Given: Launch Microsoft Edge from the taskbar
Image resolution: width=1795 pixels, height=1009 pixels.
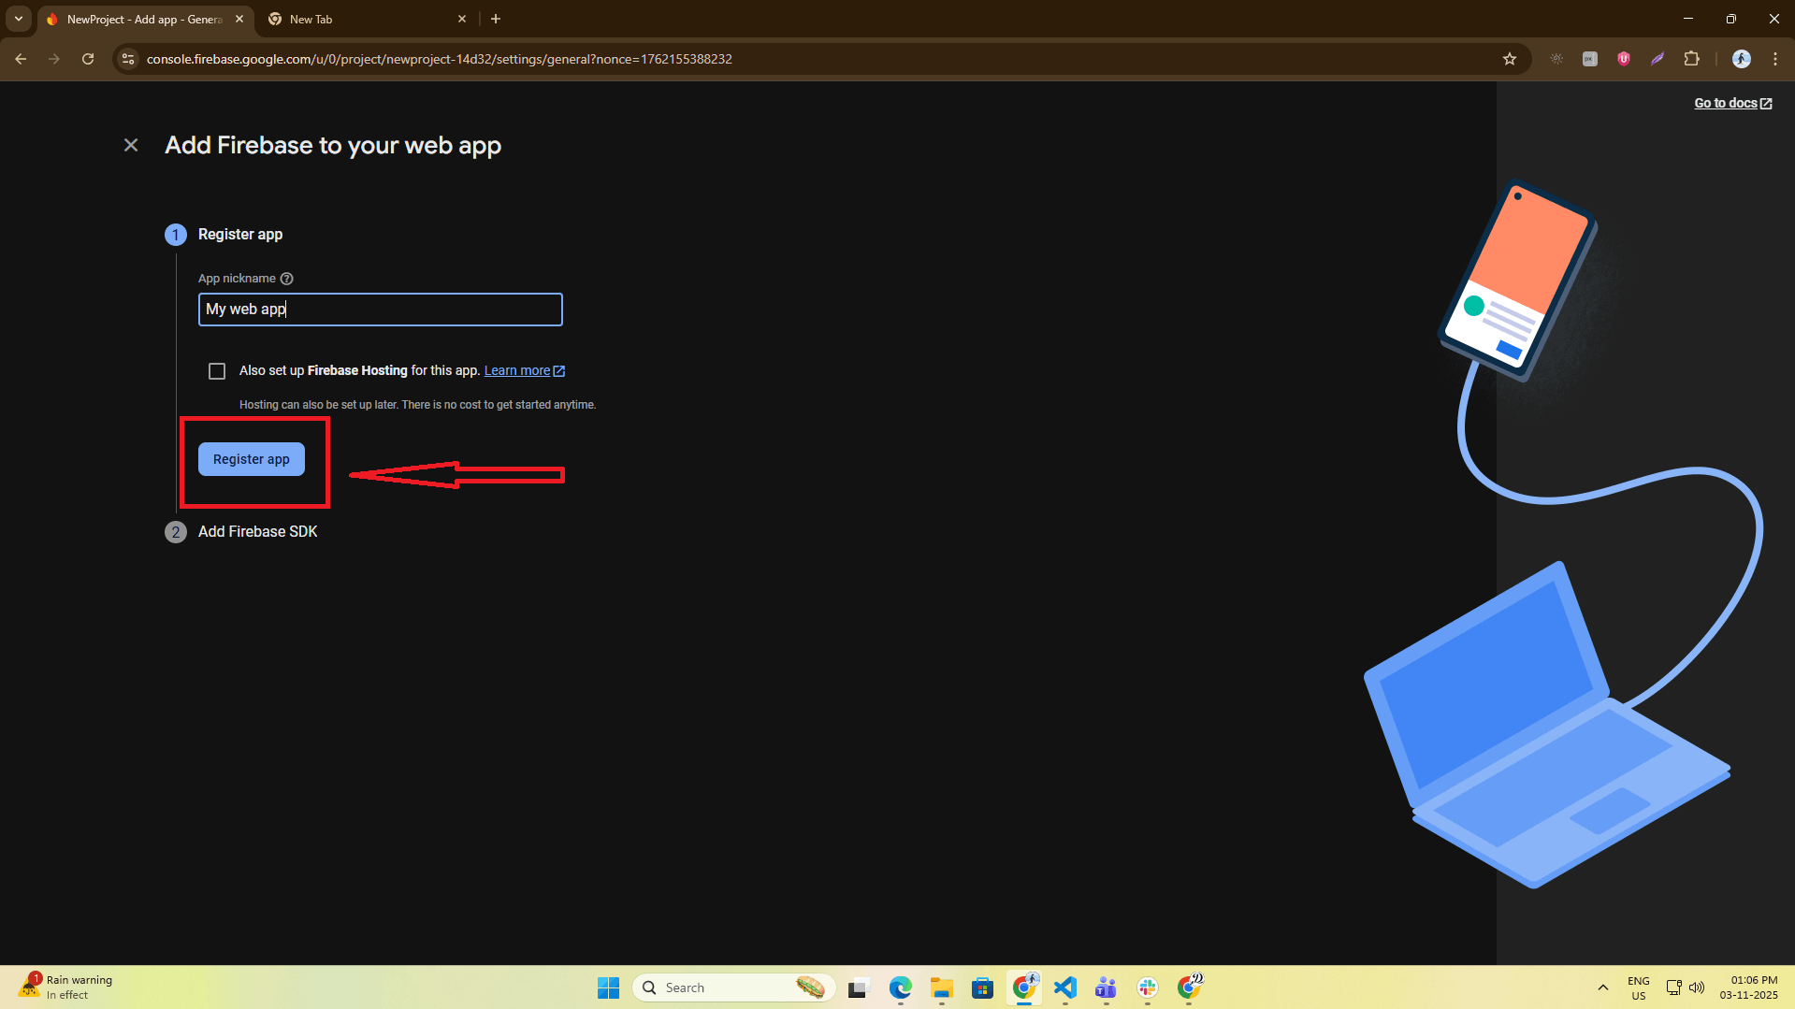Looking at the screenshot, I should [900, 987].
